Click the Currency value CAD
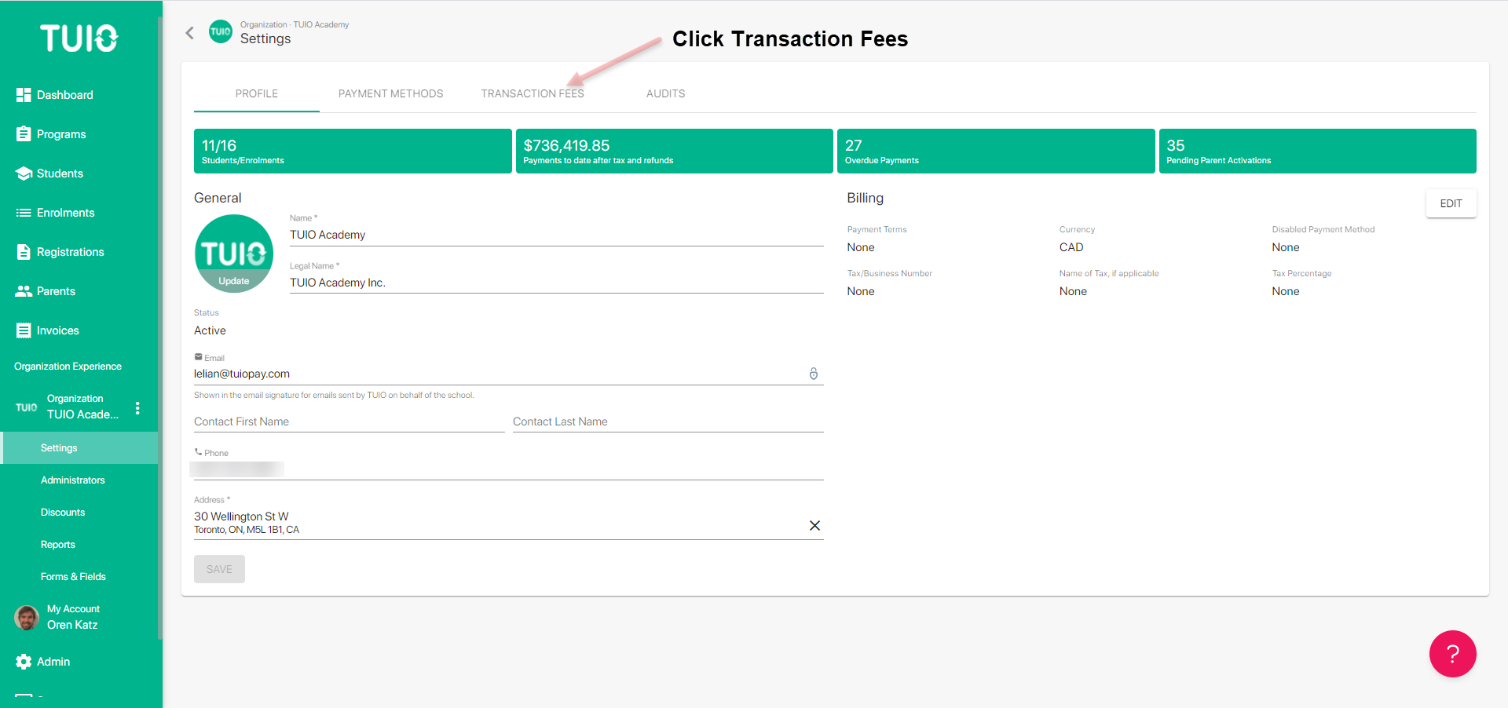This screenshot has width=1508, height=708. coord(1071,247)
